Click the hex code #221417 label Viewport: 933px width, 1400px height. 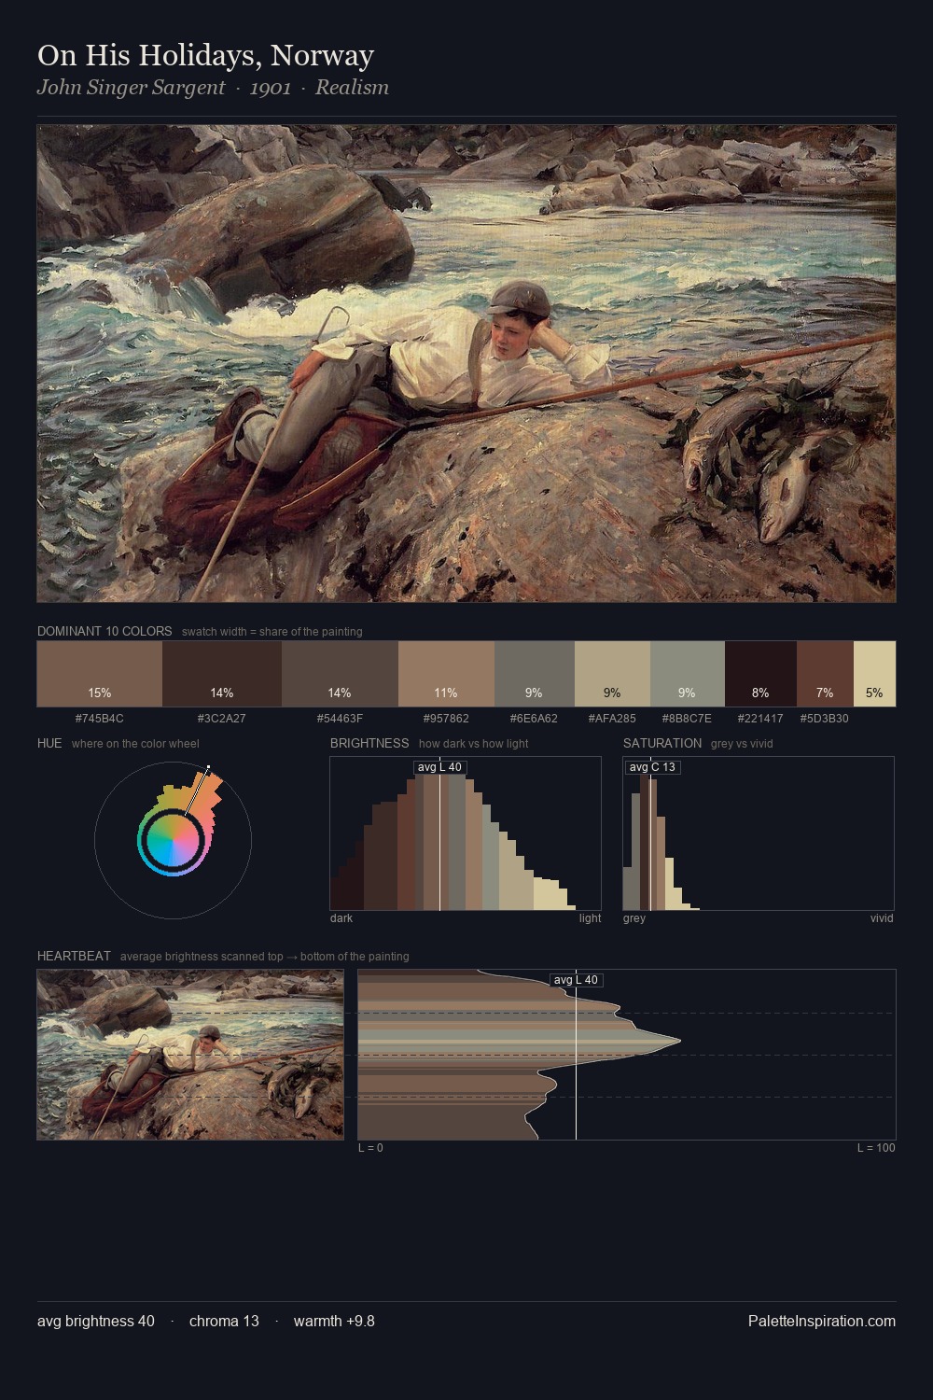[760, 719]
